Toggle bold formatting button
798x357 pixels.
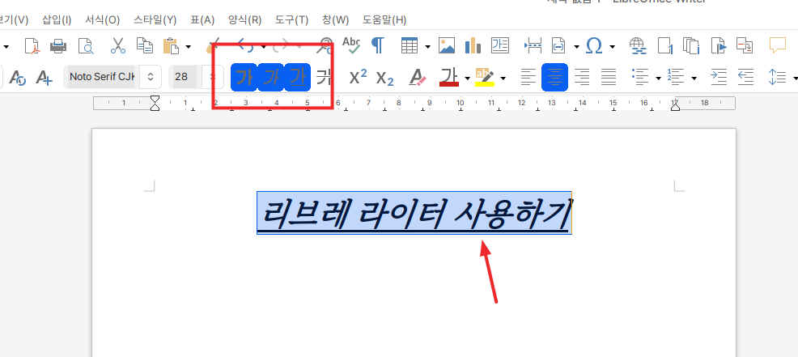pyautogui.click(x=244, y=78)
